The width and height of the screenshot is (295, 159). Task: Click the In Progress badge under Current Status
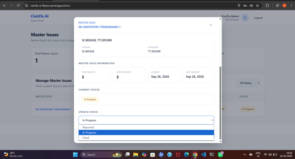[90, 99]
